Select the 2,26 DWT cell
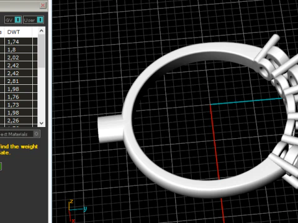The width and height of the screenshot is (298, 223). [x=18, y=121]
